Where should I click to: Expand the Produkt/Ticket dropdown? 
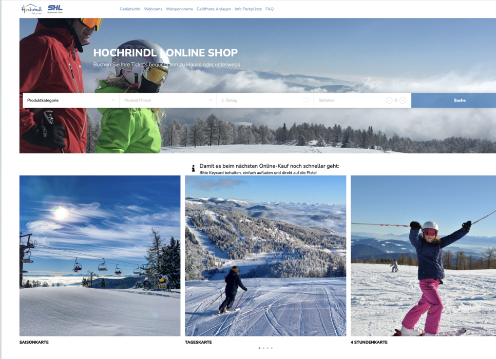click(168, 100)
